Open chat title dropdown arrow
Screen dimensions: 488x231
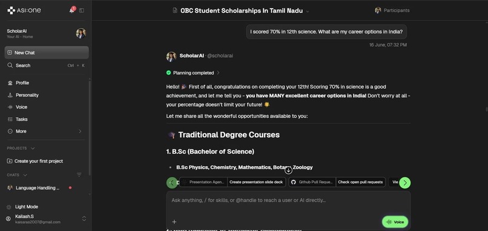click(308, 12)
